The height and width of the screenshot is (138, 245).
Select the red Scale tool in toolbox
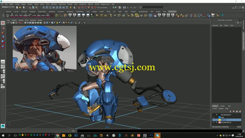pyautogui.click(x=3, y=47)
